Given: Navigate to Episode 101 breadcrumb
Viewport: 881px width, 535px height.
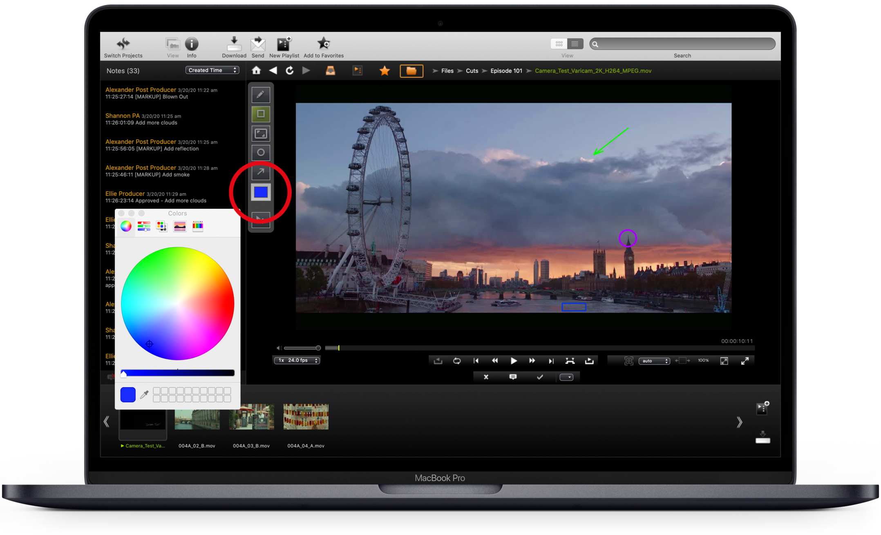Looking at the screenshot, I should coord(506,71).
